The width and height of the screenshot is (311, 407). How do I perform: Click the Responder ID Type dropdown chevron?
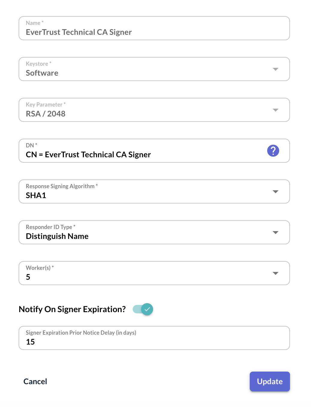(x=275, y=232)
